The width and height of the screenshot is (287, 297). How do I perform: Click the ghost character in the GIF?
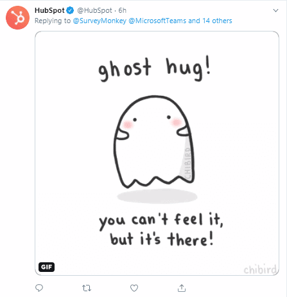154,141
